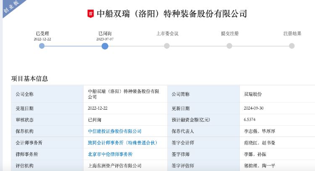Click the 上市委会议 gray timeline node
Viewport: 315px width, 171px height.
[167, 46]
